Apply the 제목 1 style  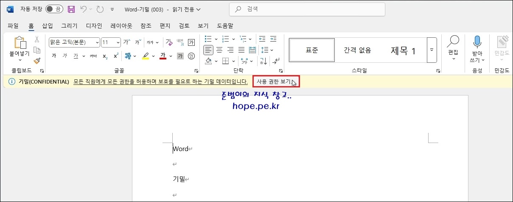point(403,50)
